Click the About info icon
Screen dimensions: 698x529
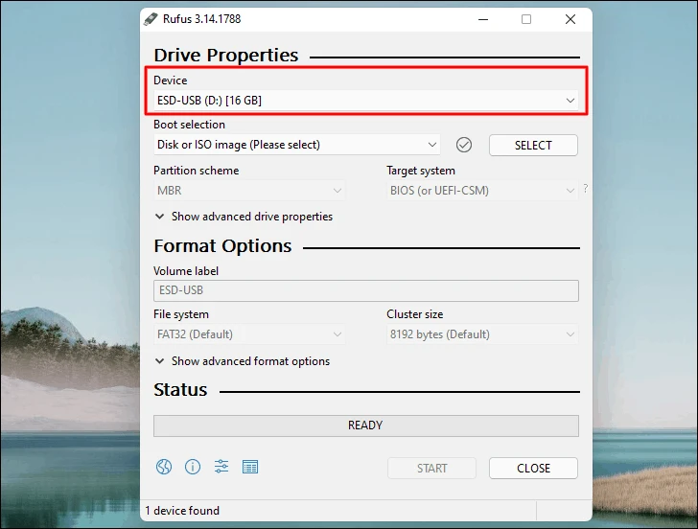tap(193, 467)
